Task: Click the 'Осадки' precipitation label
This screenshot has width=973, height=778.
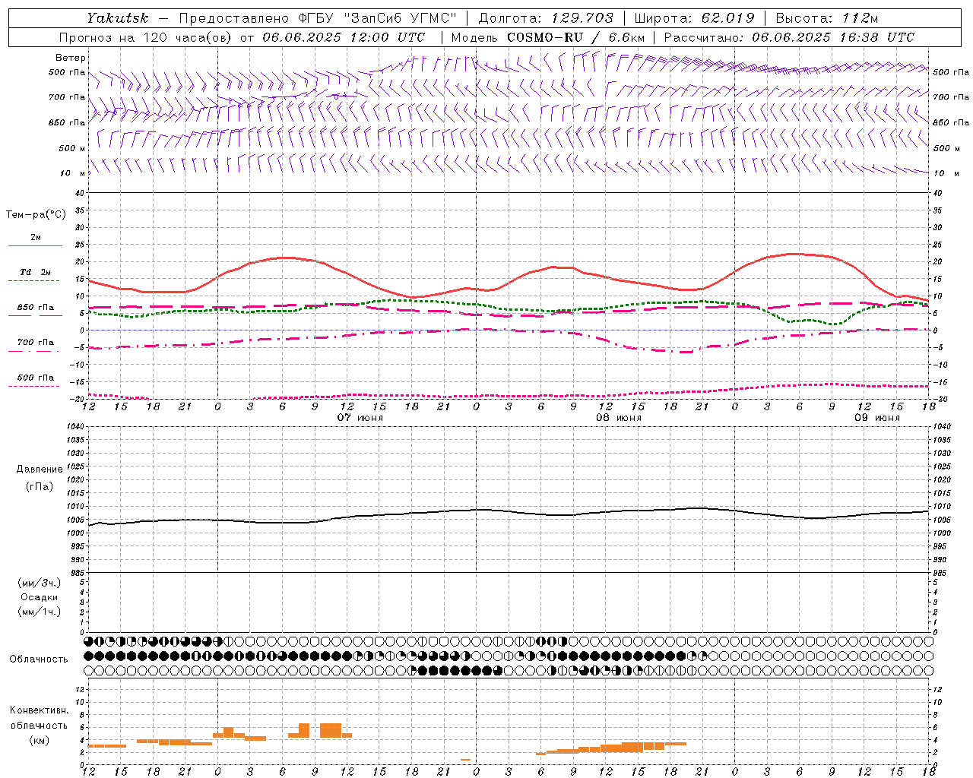Action: [x=40, y=597]
